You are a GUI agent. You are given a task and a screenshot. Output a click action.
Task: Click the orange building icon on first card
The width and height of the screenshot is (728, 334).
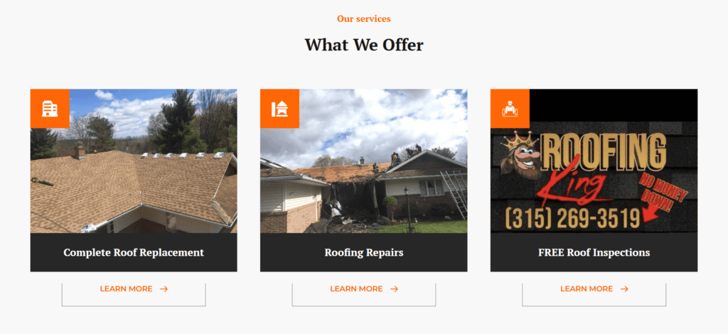click(x=50, y=109)
